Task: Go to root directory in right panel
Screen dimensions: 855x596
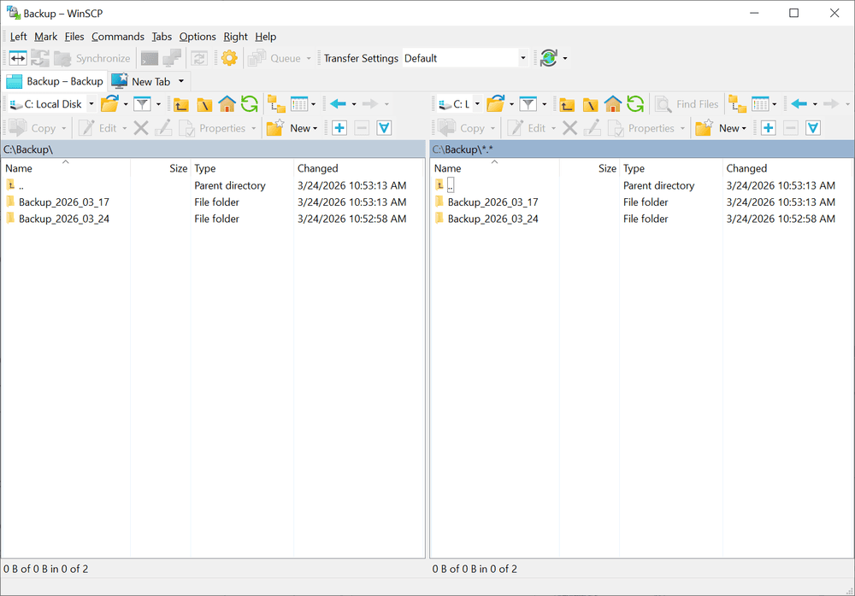Action: 590,103
